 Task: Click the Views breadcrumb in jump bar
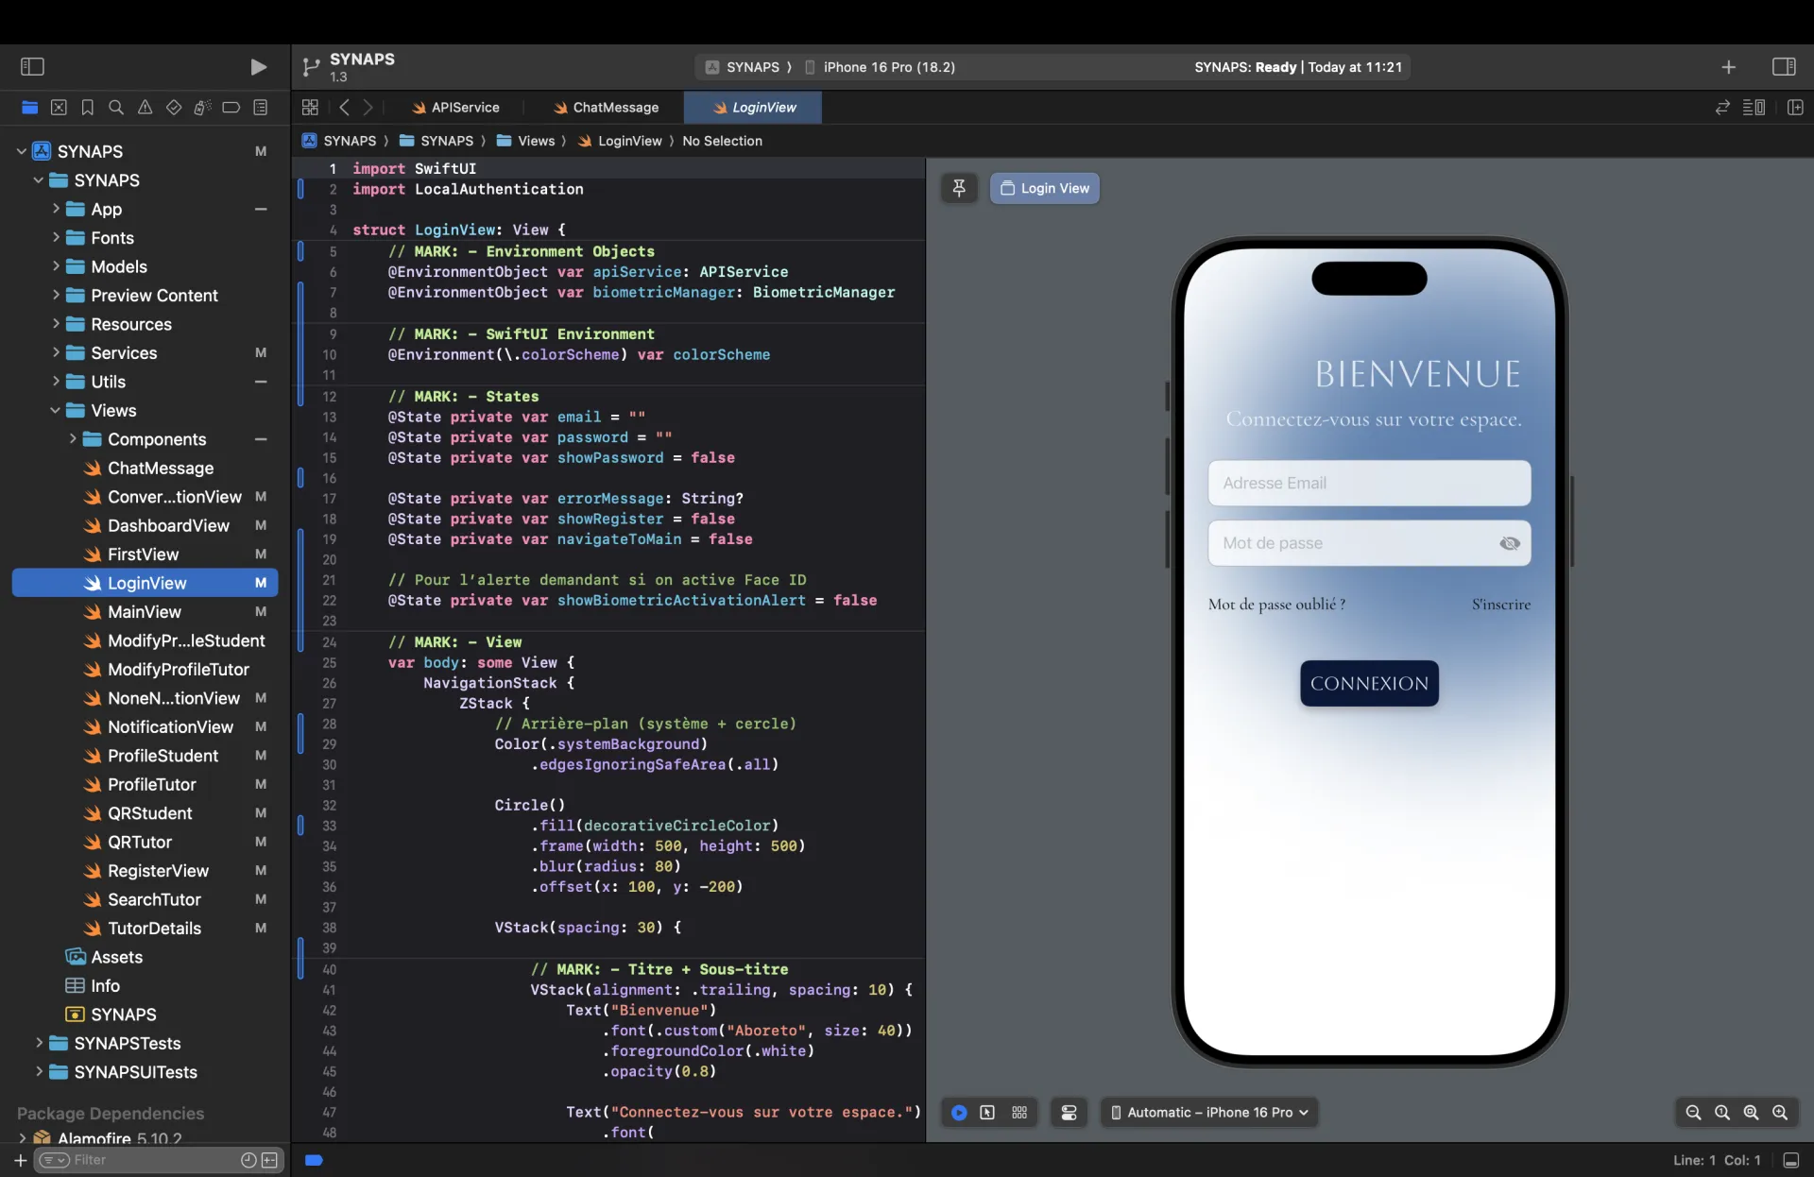tap(526, 141)
